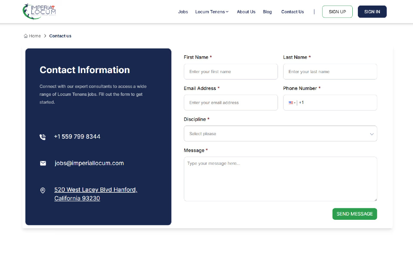The width and height of the screenshot is (413, 258).
Task: Go to the About Us page
Action: point(246,12)
